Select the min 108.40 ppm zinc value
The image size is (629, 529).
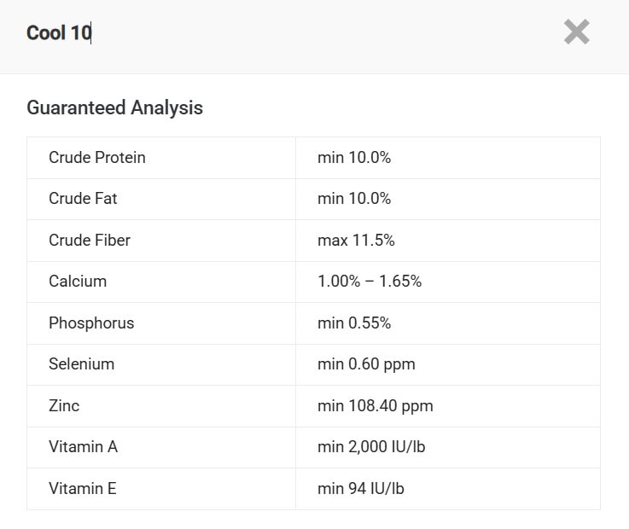(x=376, y=406)
